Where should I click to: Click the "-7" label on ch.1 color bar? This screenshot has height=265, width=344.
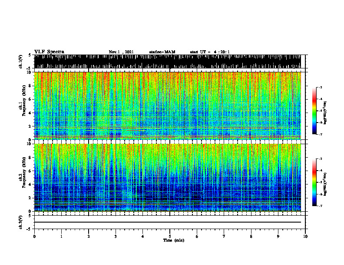[321, 134]
